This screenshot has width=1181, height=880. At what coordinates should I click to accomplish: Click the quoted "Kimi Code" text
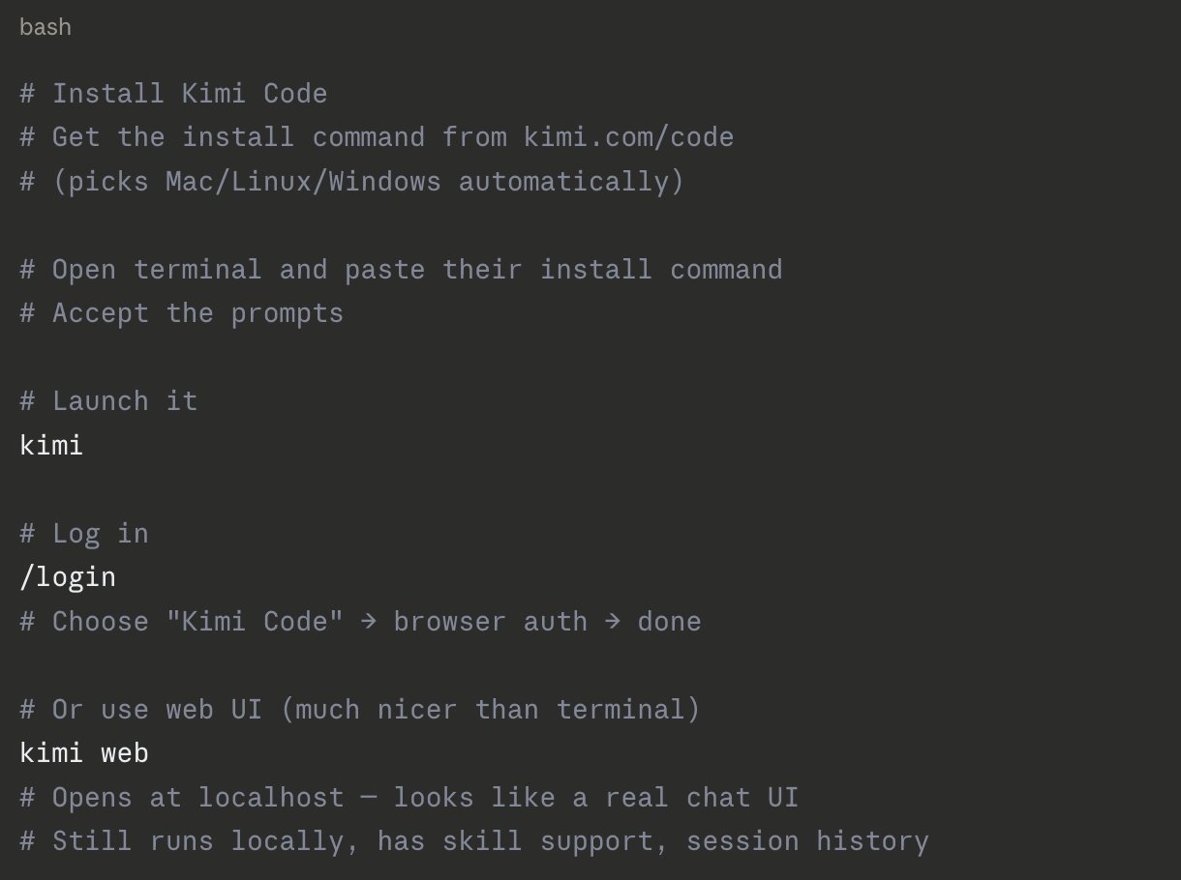coord(255,621)
